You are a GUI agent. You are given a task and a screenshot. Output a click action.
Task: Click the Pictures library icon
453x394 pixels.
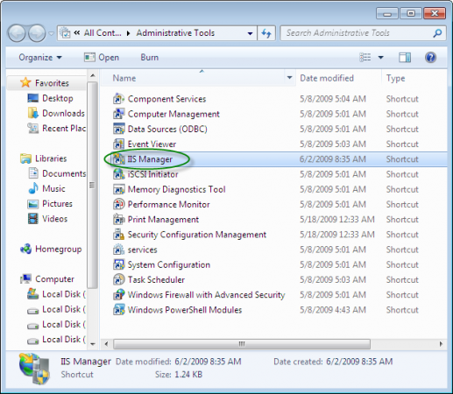pos(33,204)
